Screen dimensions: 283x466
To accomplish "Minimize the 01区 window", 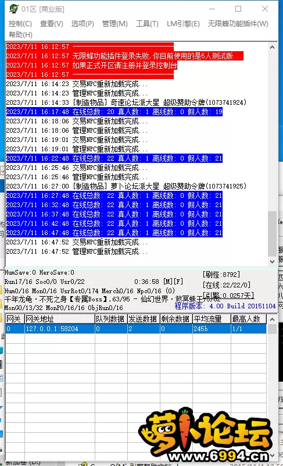I will (212, 9).
